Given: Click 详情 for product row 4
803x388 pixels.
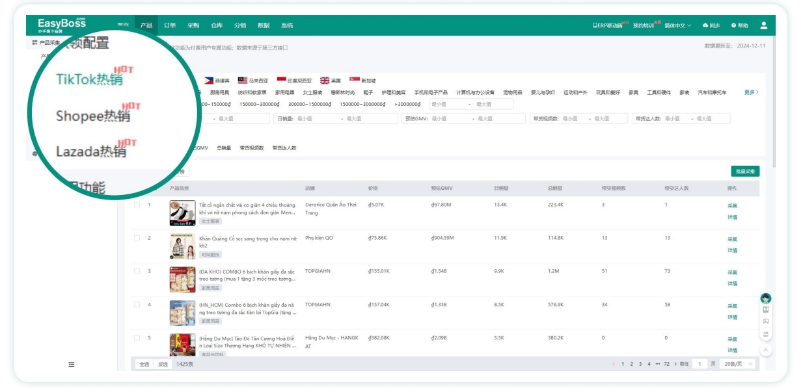Looking at the screenshot, I should [732, 317].
